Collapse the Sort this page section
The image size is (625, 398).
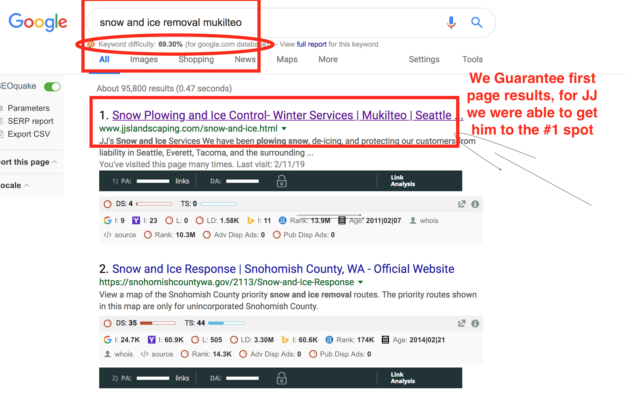click(54, 162)
